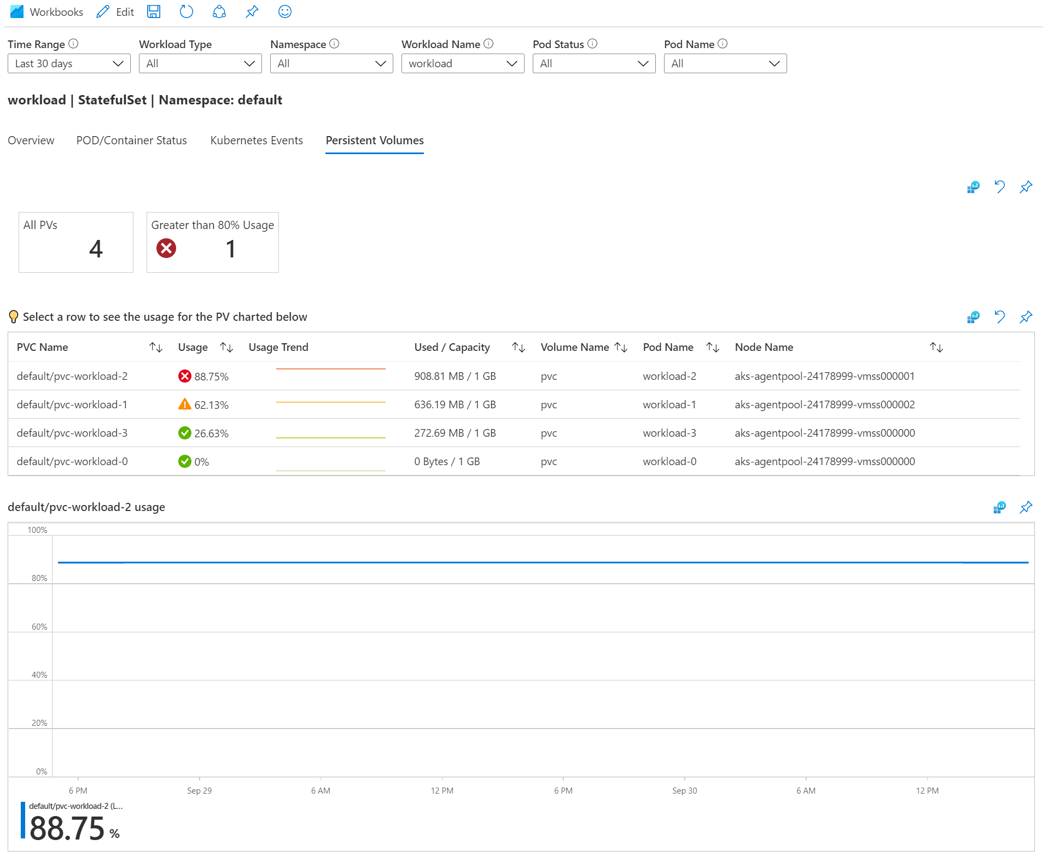The height and width of the screenshot is (857, 1048).
Task: Expand the Workload Type dropdown
Action: tap(200, 63)
